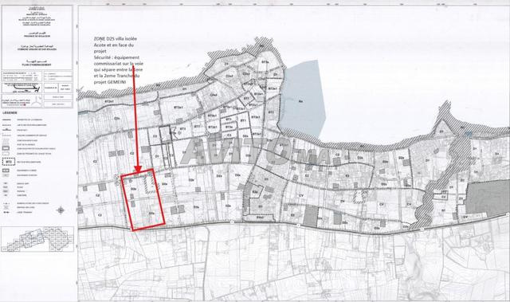Click the compass rose below the legend
510x302 pixels.
[x=61, y=210]
